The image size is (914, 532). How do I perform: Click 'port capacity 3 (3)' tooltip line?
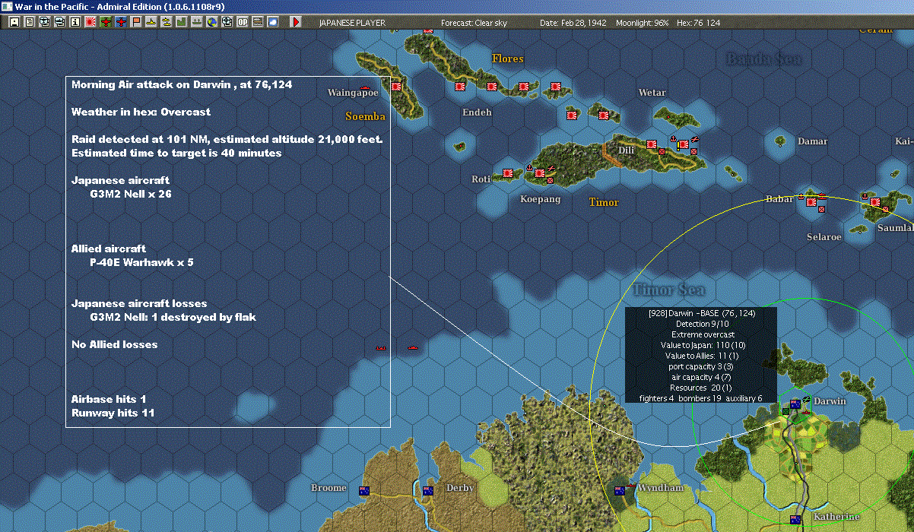[700, 366]
